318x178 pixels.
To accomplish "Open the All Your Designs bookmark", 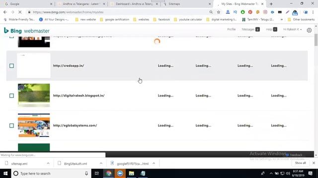I will [54, 19].
